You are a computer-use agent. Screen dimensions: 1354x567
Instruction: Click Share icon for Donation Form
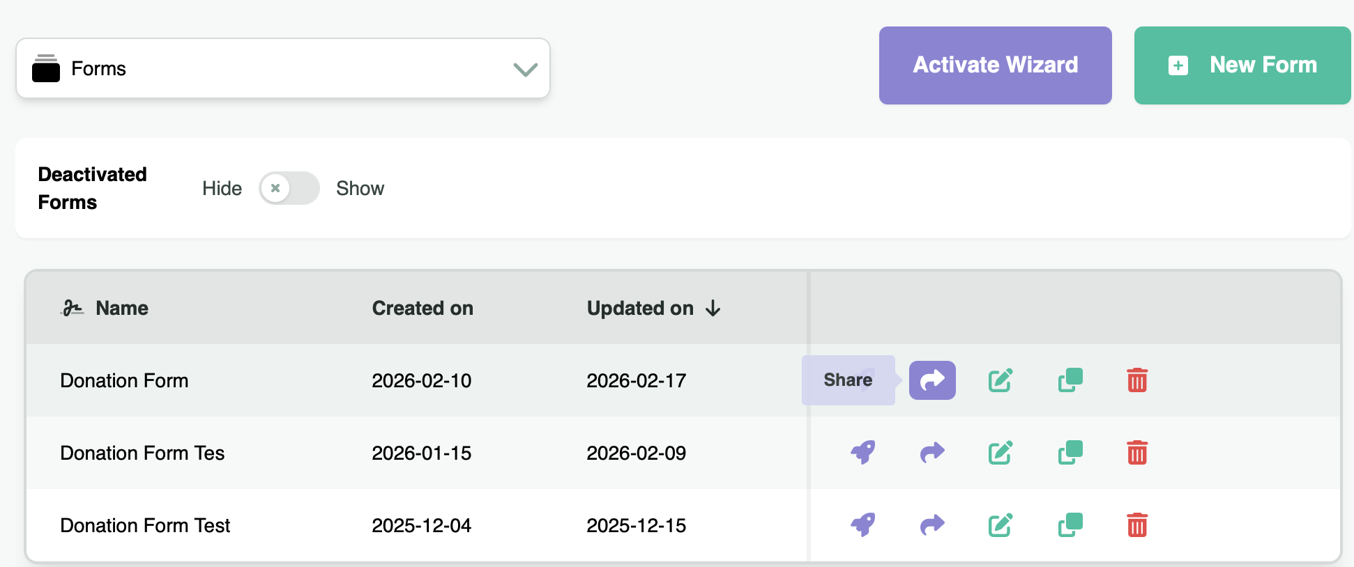tap(931, 380)
